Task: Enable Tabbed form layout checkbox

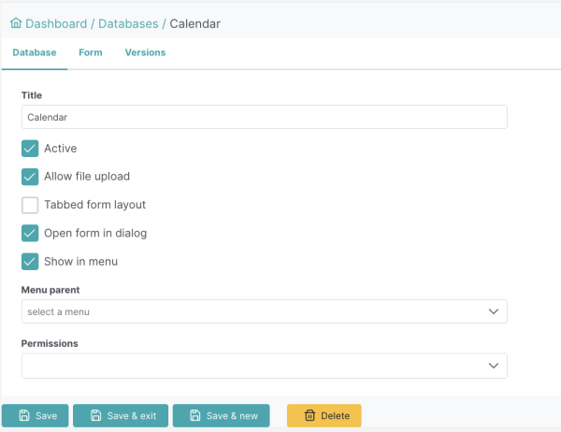Action: coord(30,205)
